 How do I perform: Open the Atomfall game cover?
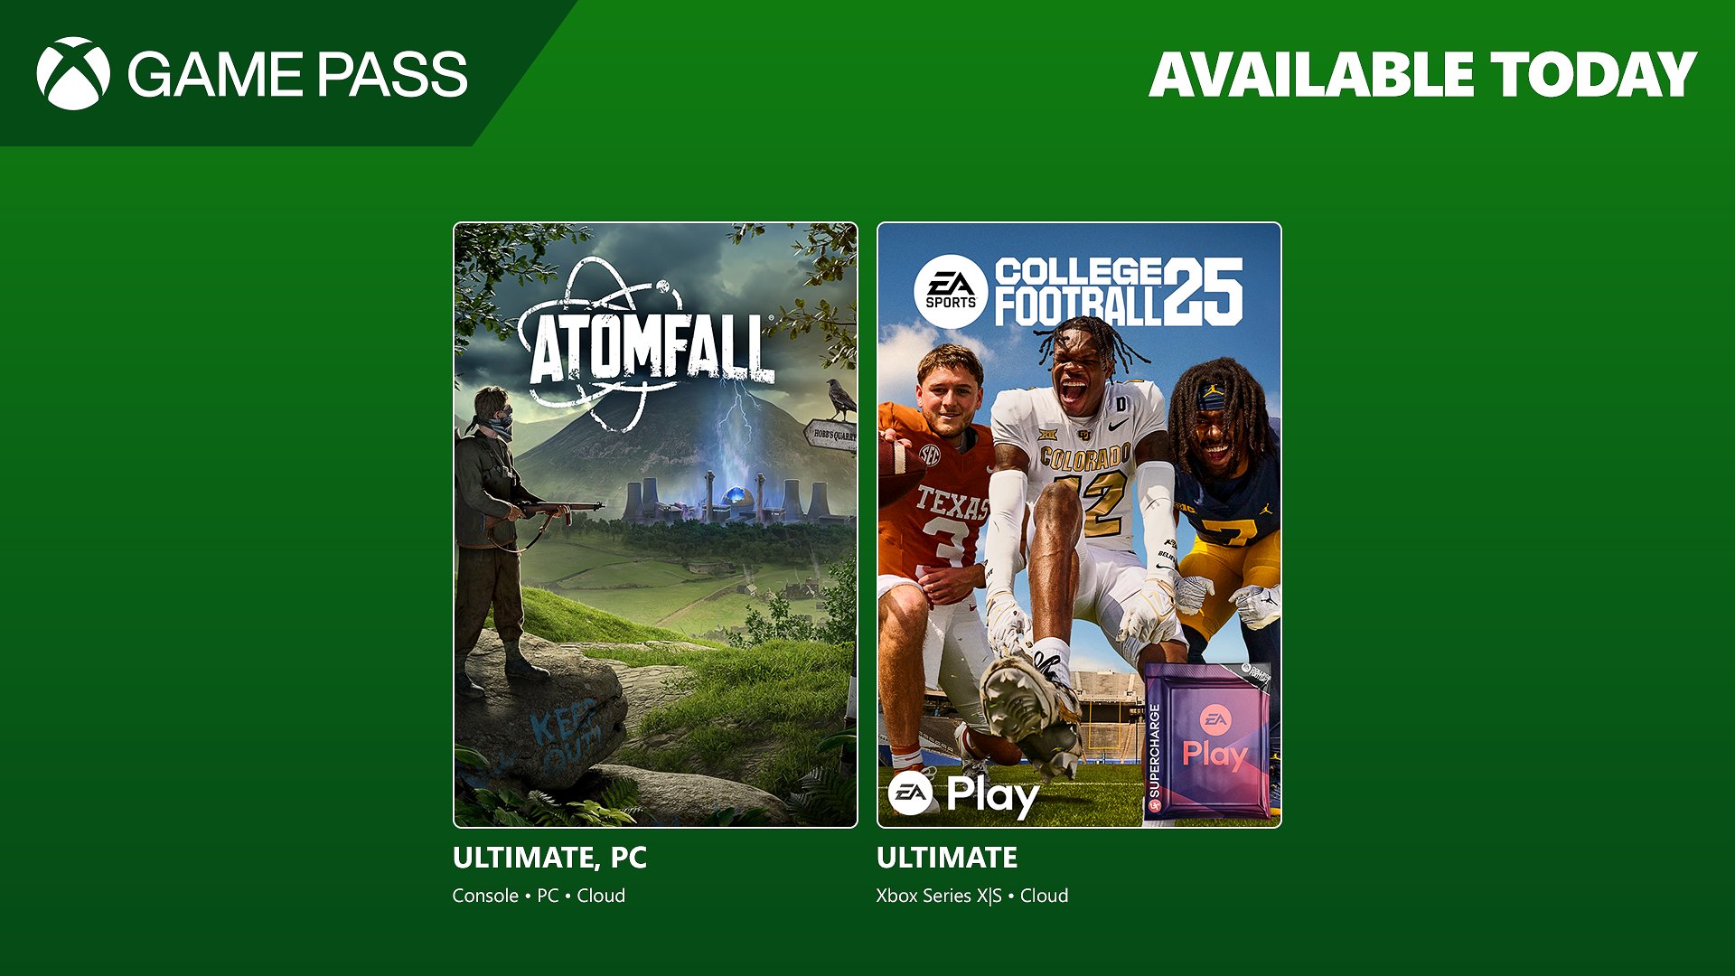[655, 525]
